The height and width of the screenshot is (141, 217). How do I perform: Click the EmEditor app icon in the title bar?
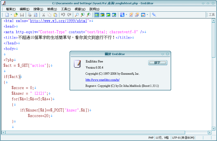click(x=4, y=3)
